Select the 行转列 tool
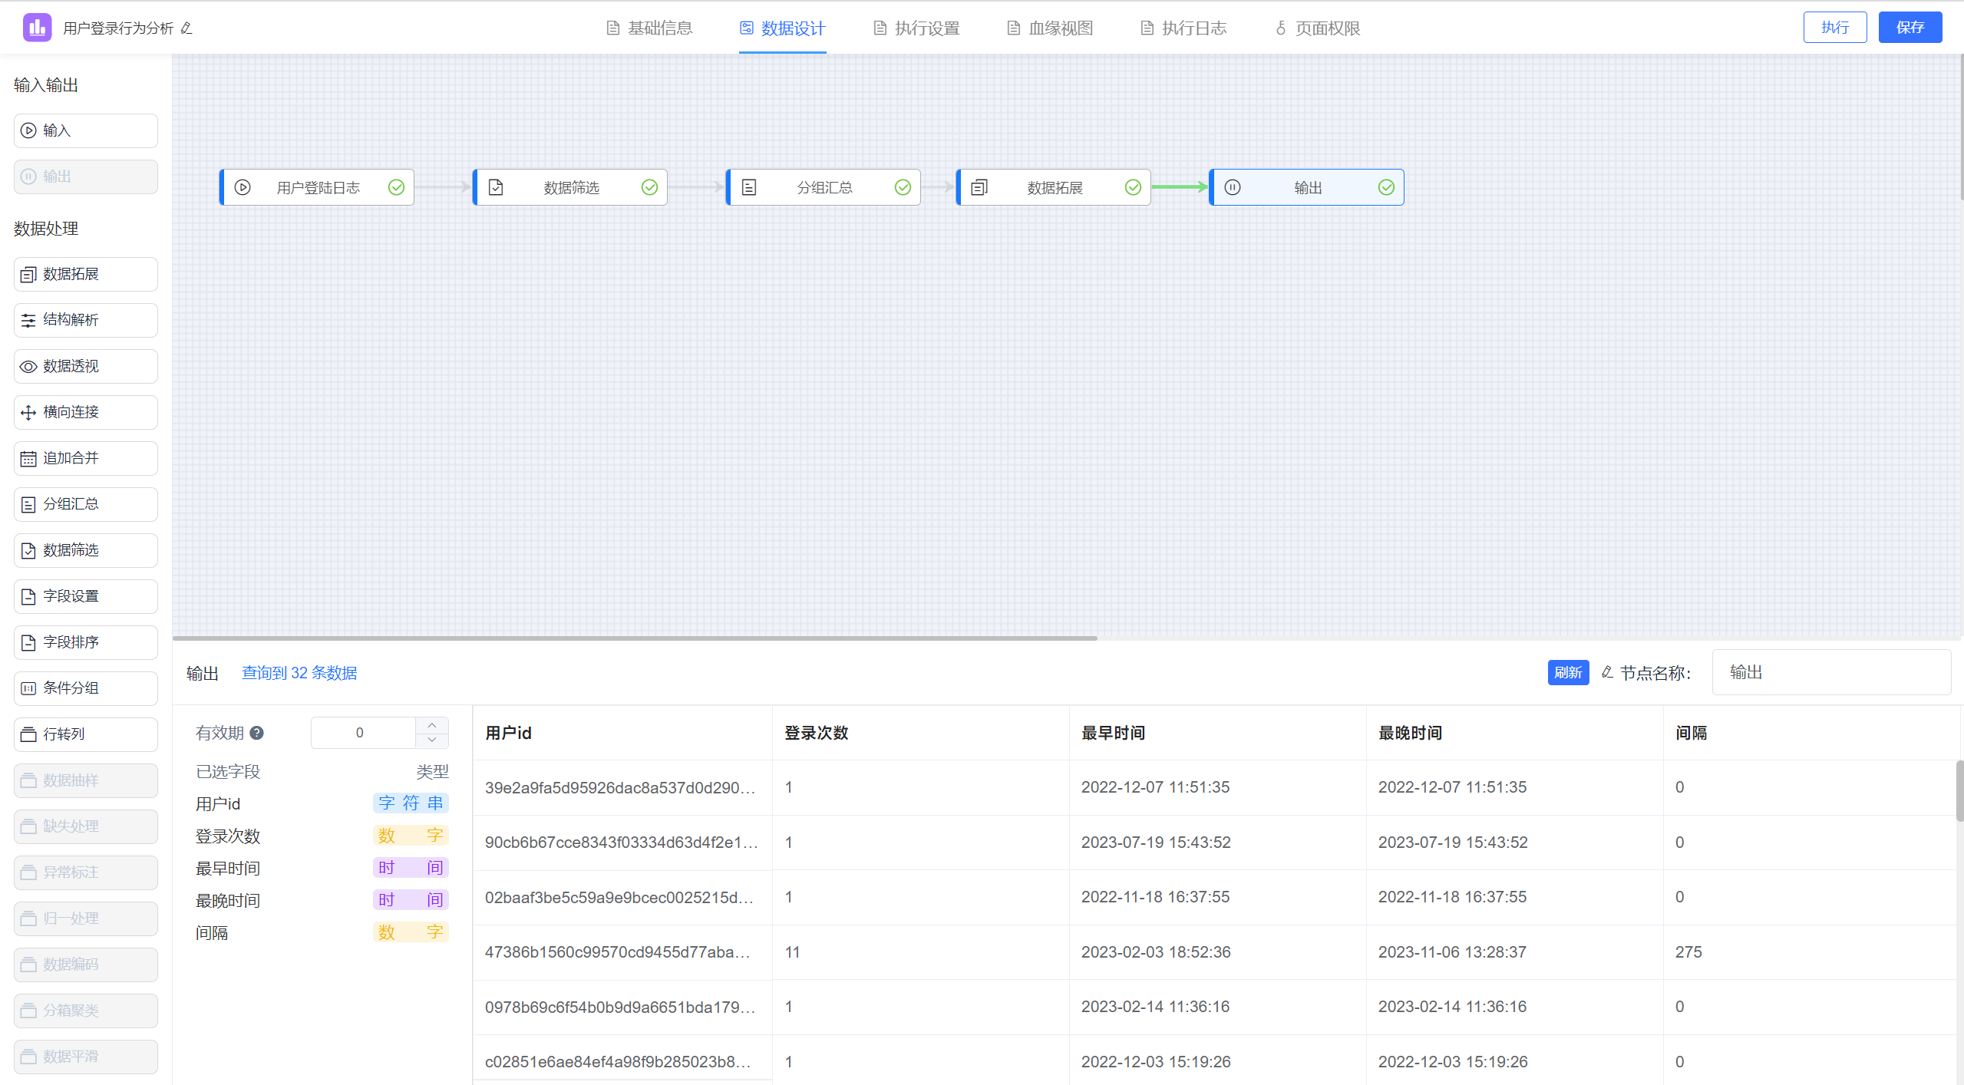 pos(84,734)
